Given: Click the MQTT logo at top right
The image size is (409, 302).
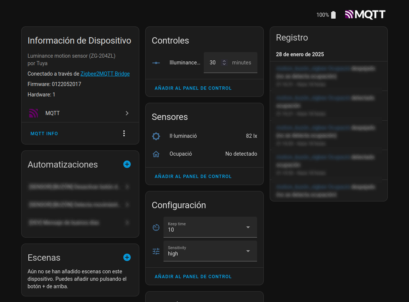Looking at the screenshot, I should 365,15.
